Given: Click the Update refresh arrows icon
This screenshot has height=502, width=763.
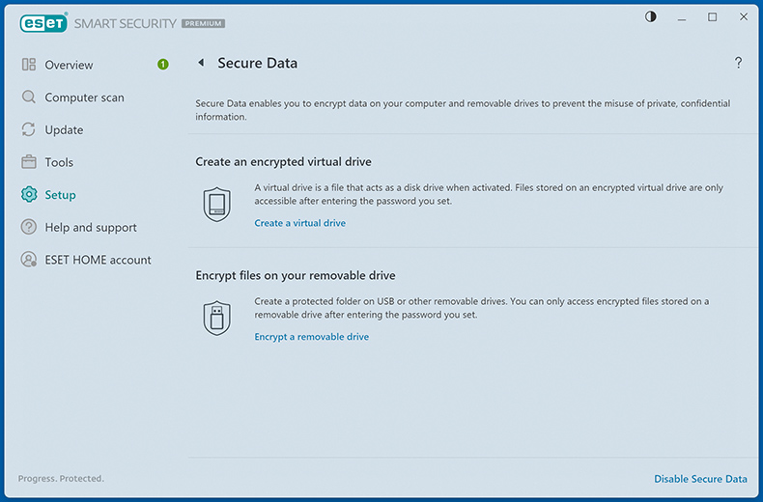Looking at the screenshot, I should point(29,129).
